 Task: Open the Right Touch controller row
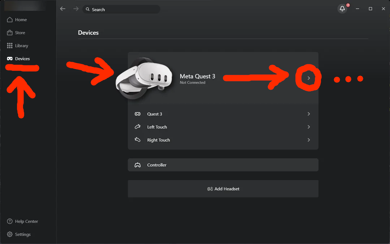tap(223, 140)
